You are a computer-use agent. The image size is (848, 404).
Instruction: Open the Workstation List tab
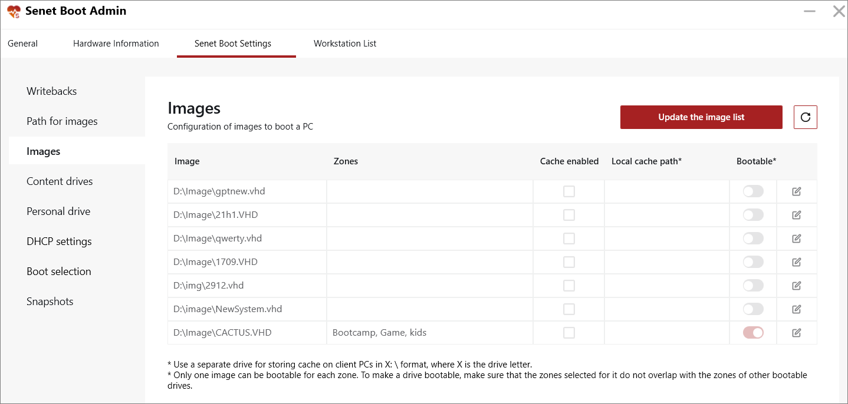(345, 44)
